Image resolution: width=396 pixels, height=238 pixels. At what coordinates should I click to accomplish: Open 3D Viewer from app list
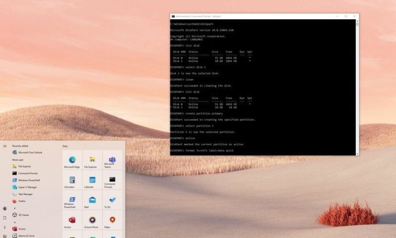[x=21, y=215]
